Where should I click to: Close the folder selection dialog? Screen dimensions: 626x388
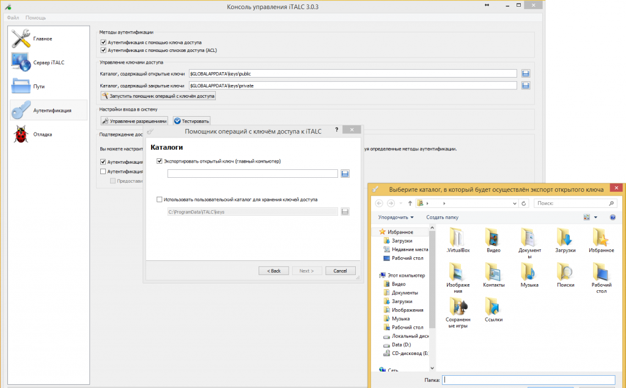(616, 188)
